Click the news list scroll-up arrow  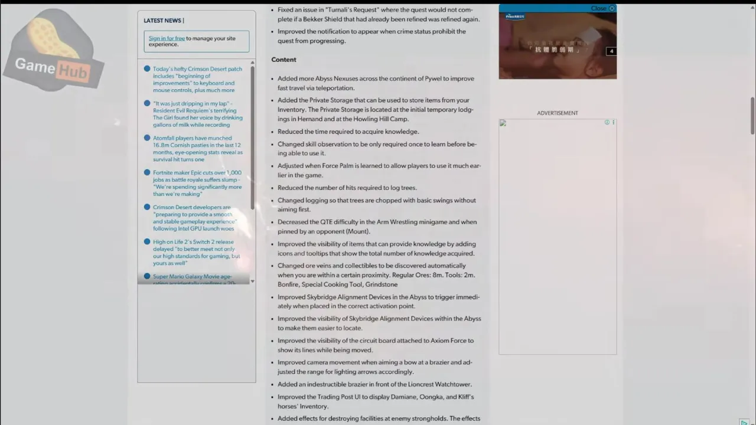253,63
